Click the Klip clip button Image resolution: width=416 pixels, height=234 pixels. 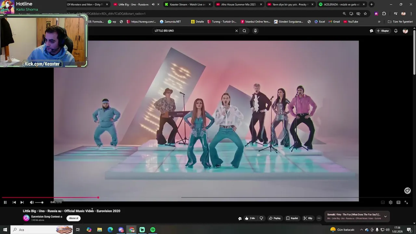coord(308,218)
